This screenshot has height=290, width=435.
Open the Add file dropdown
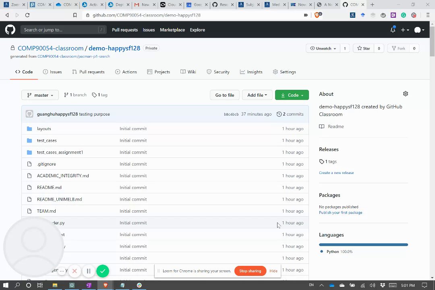[257, 95]
